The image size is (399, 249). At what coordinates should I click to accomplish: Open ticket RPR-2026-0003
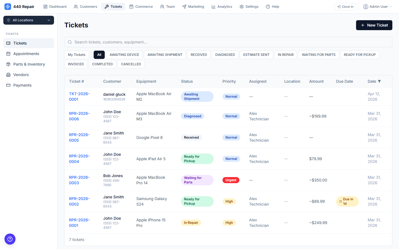tap(79, 180)
